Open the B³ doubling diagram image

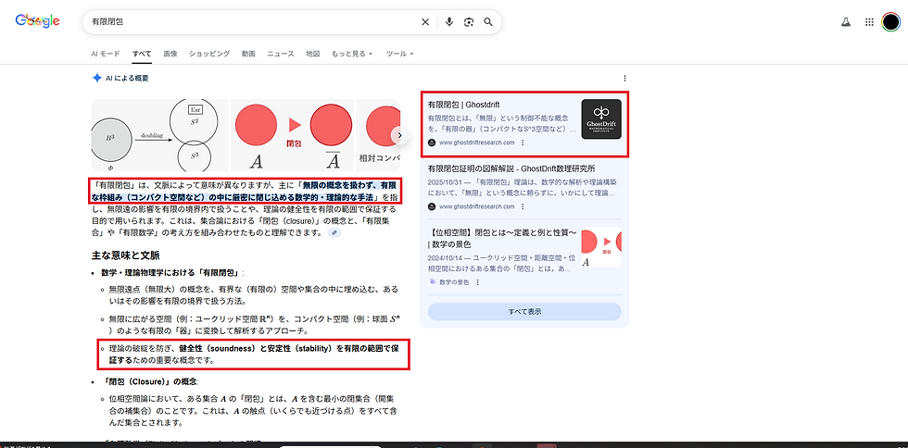pos(159,135)
